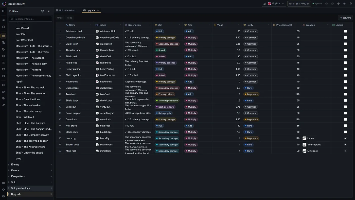This screenshot has height=200, width=355.
Task: Click the Shield regeneration stat tag
Action: [167, 101]
